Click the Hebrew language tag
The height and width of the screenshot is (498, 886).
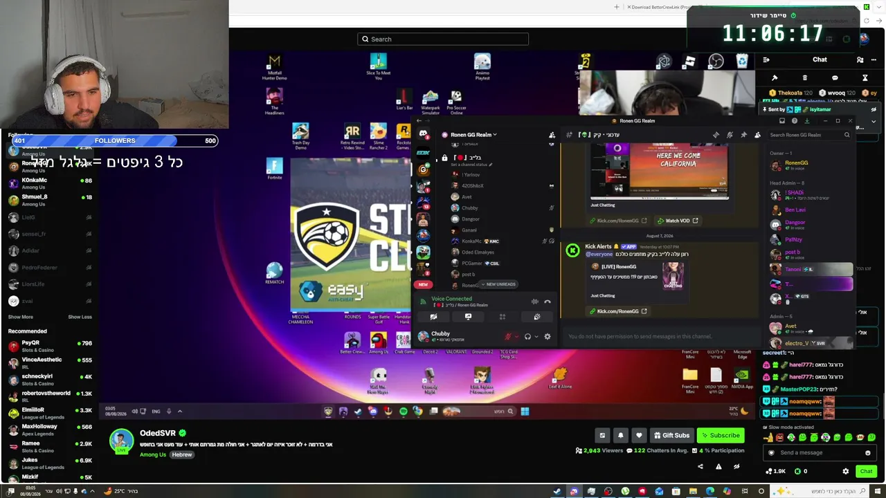point(182,455)
